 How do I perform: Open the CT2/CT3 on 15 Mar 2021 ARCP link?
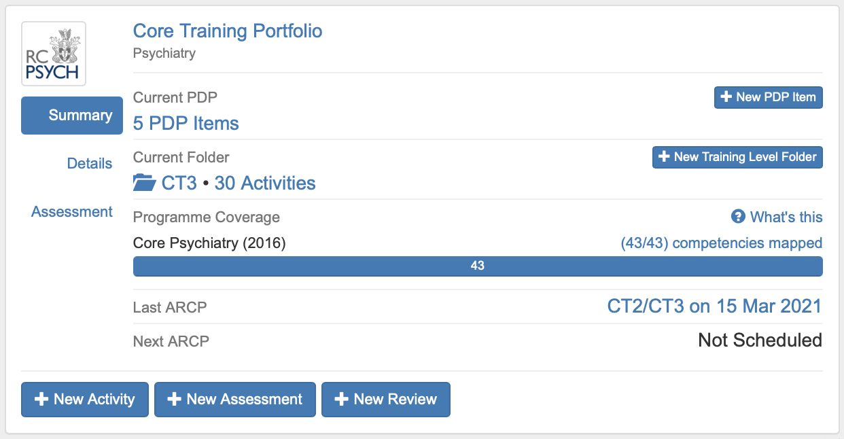click(714, 306)
